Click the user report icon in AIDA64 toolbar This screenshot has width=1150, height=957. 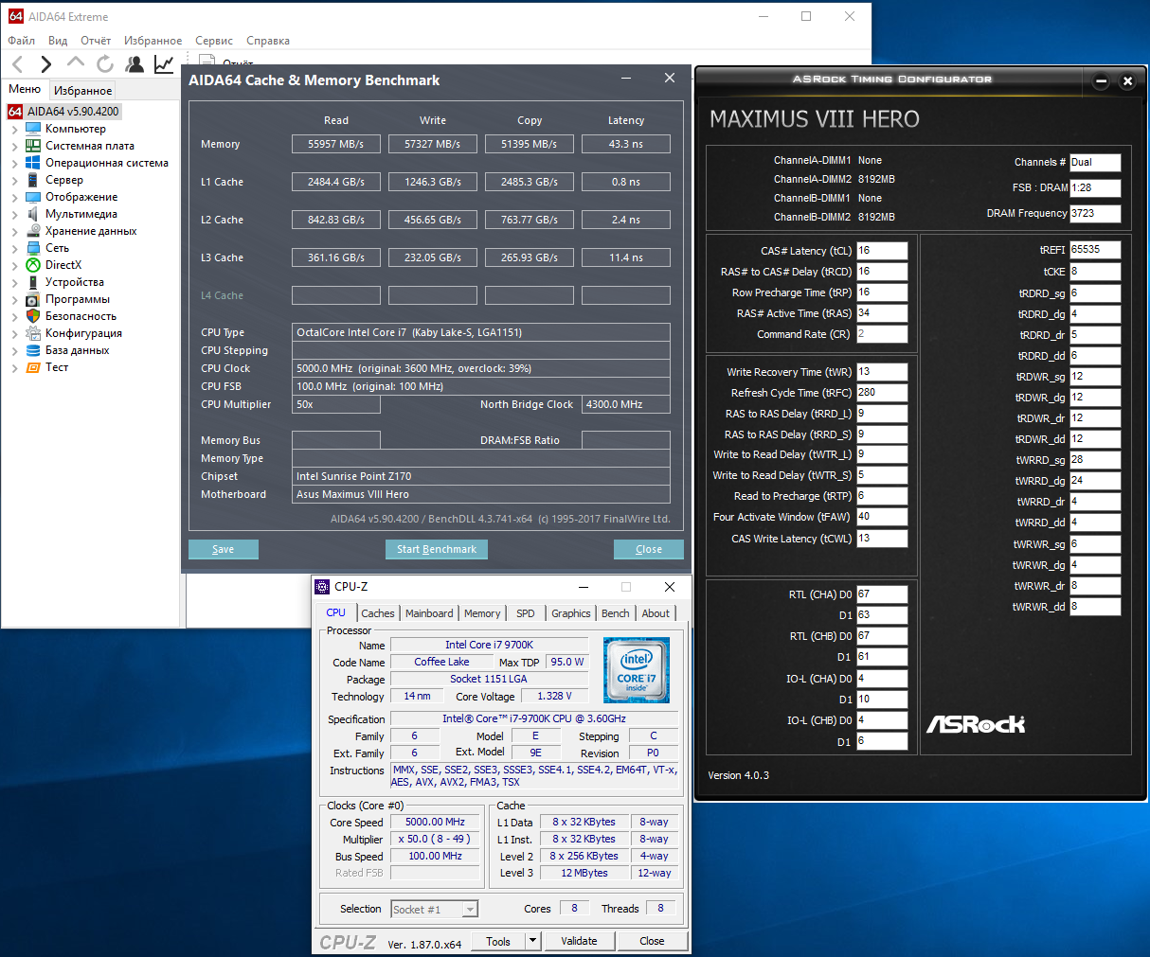point(135,64)
